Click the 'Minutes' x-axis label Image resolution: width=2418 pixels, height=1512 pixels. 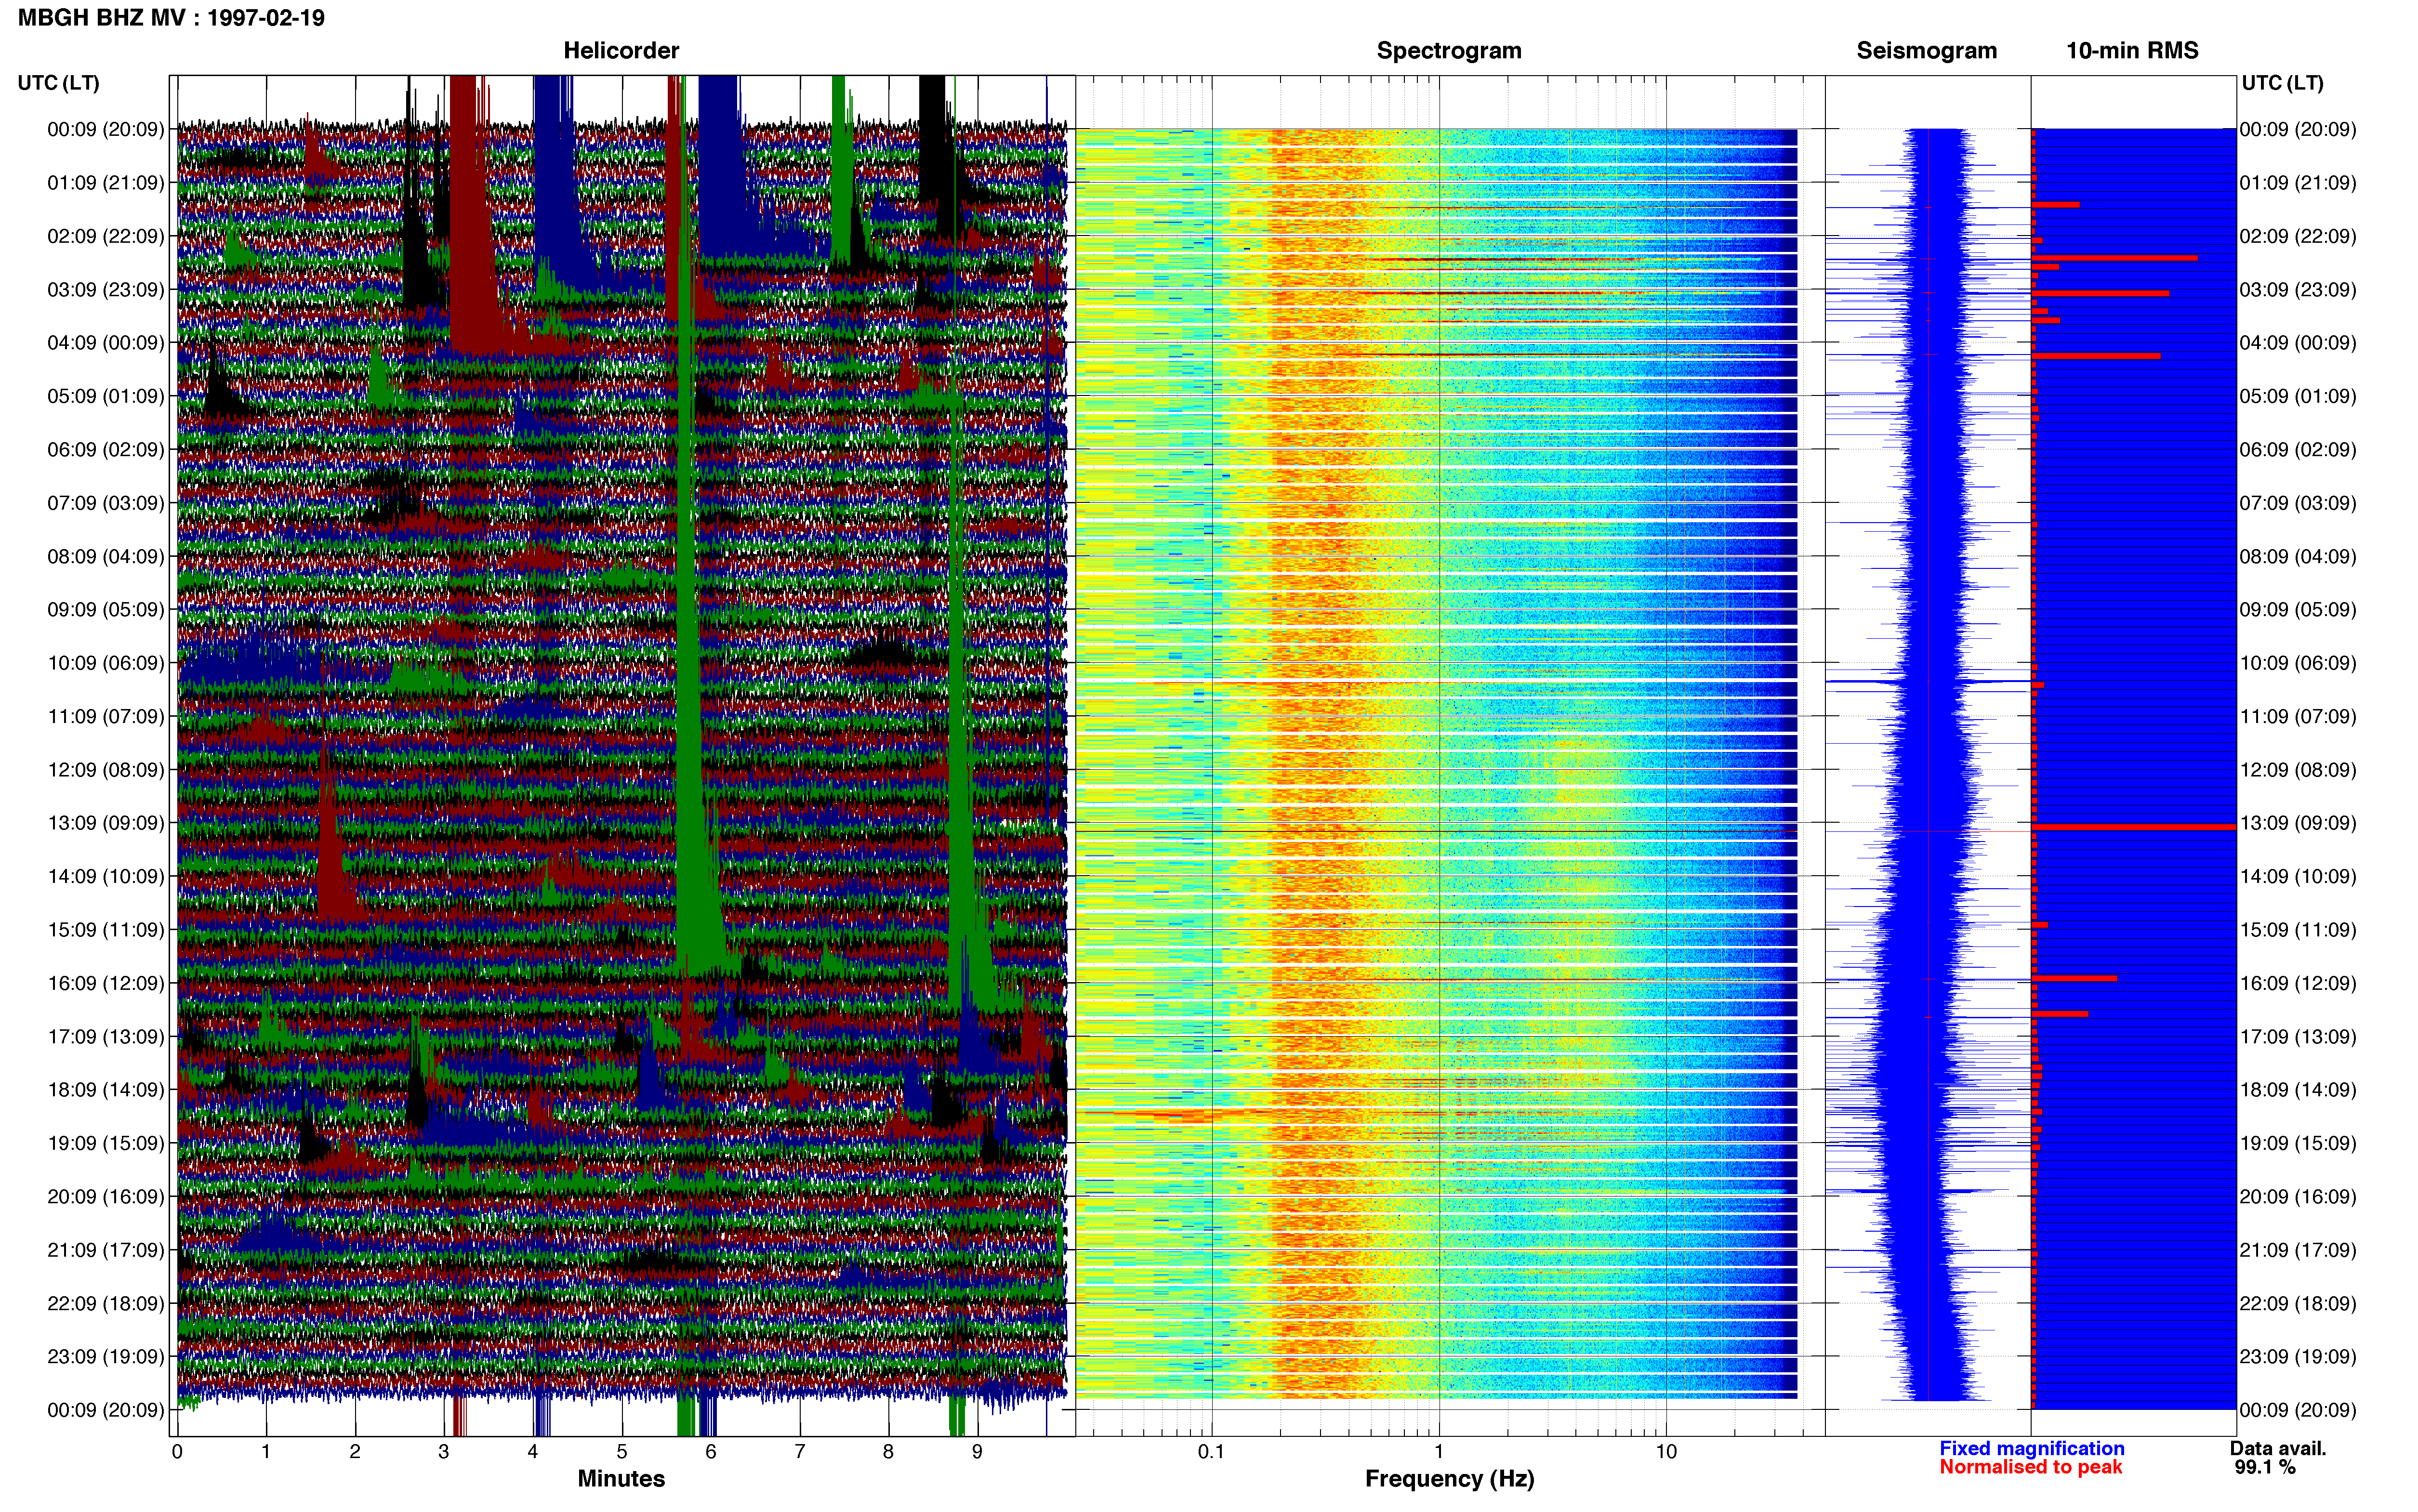[621, 1478]
